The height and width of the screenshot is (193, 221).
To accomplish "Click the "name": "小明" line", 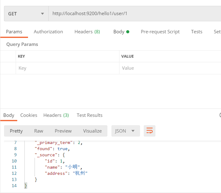I will coord(63,167).
